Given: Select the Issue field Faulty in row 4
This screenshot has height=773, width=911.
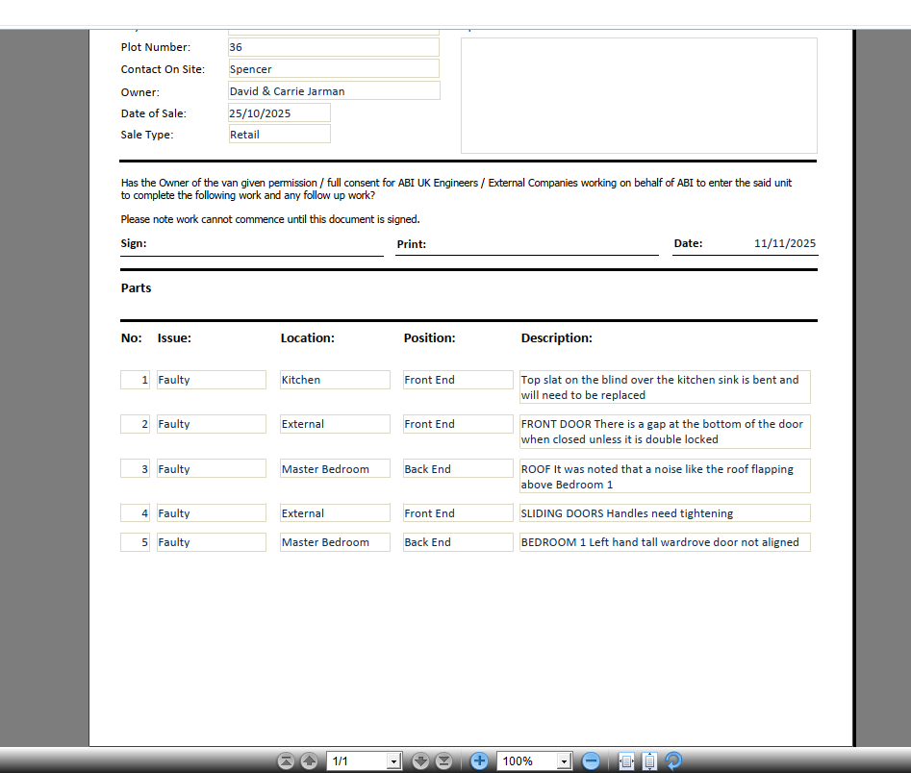Looking at the screenshot, I should coord(212,512).
